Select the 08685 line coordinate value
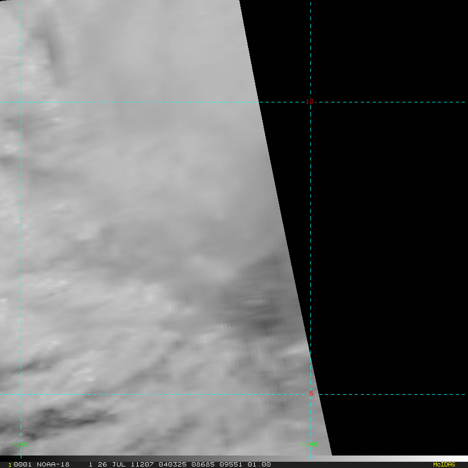The width and height of the screenshot is (468, 468). tap(203, 464)
